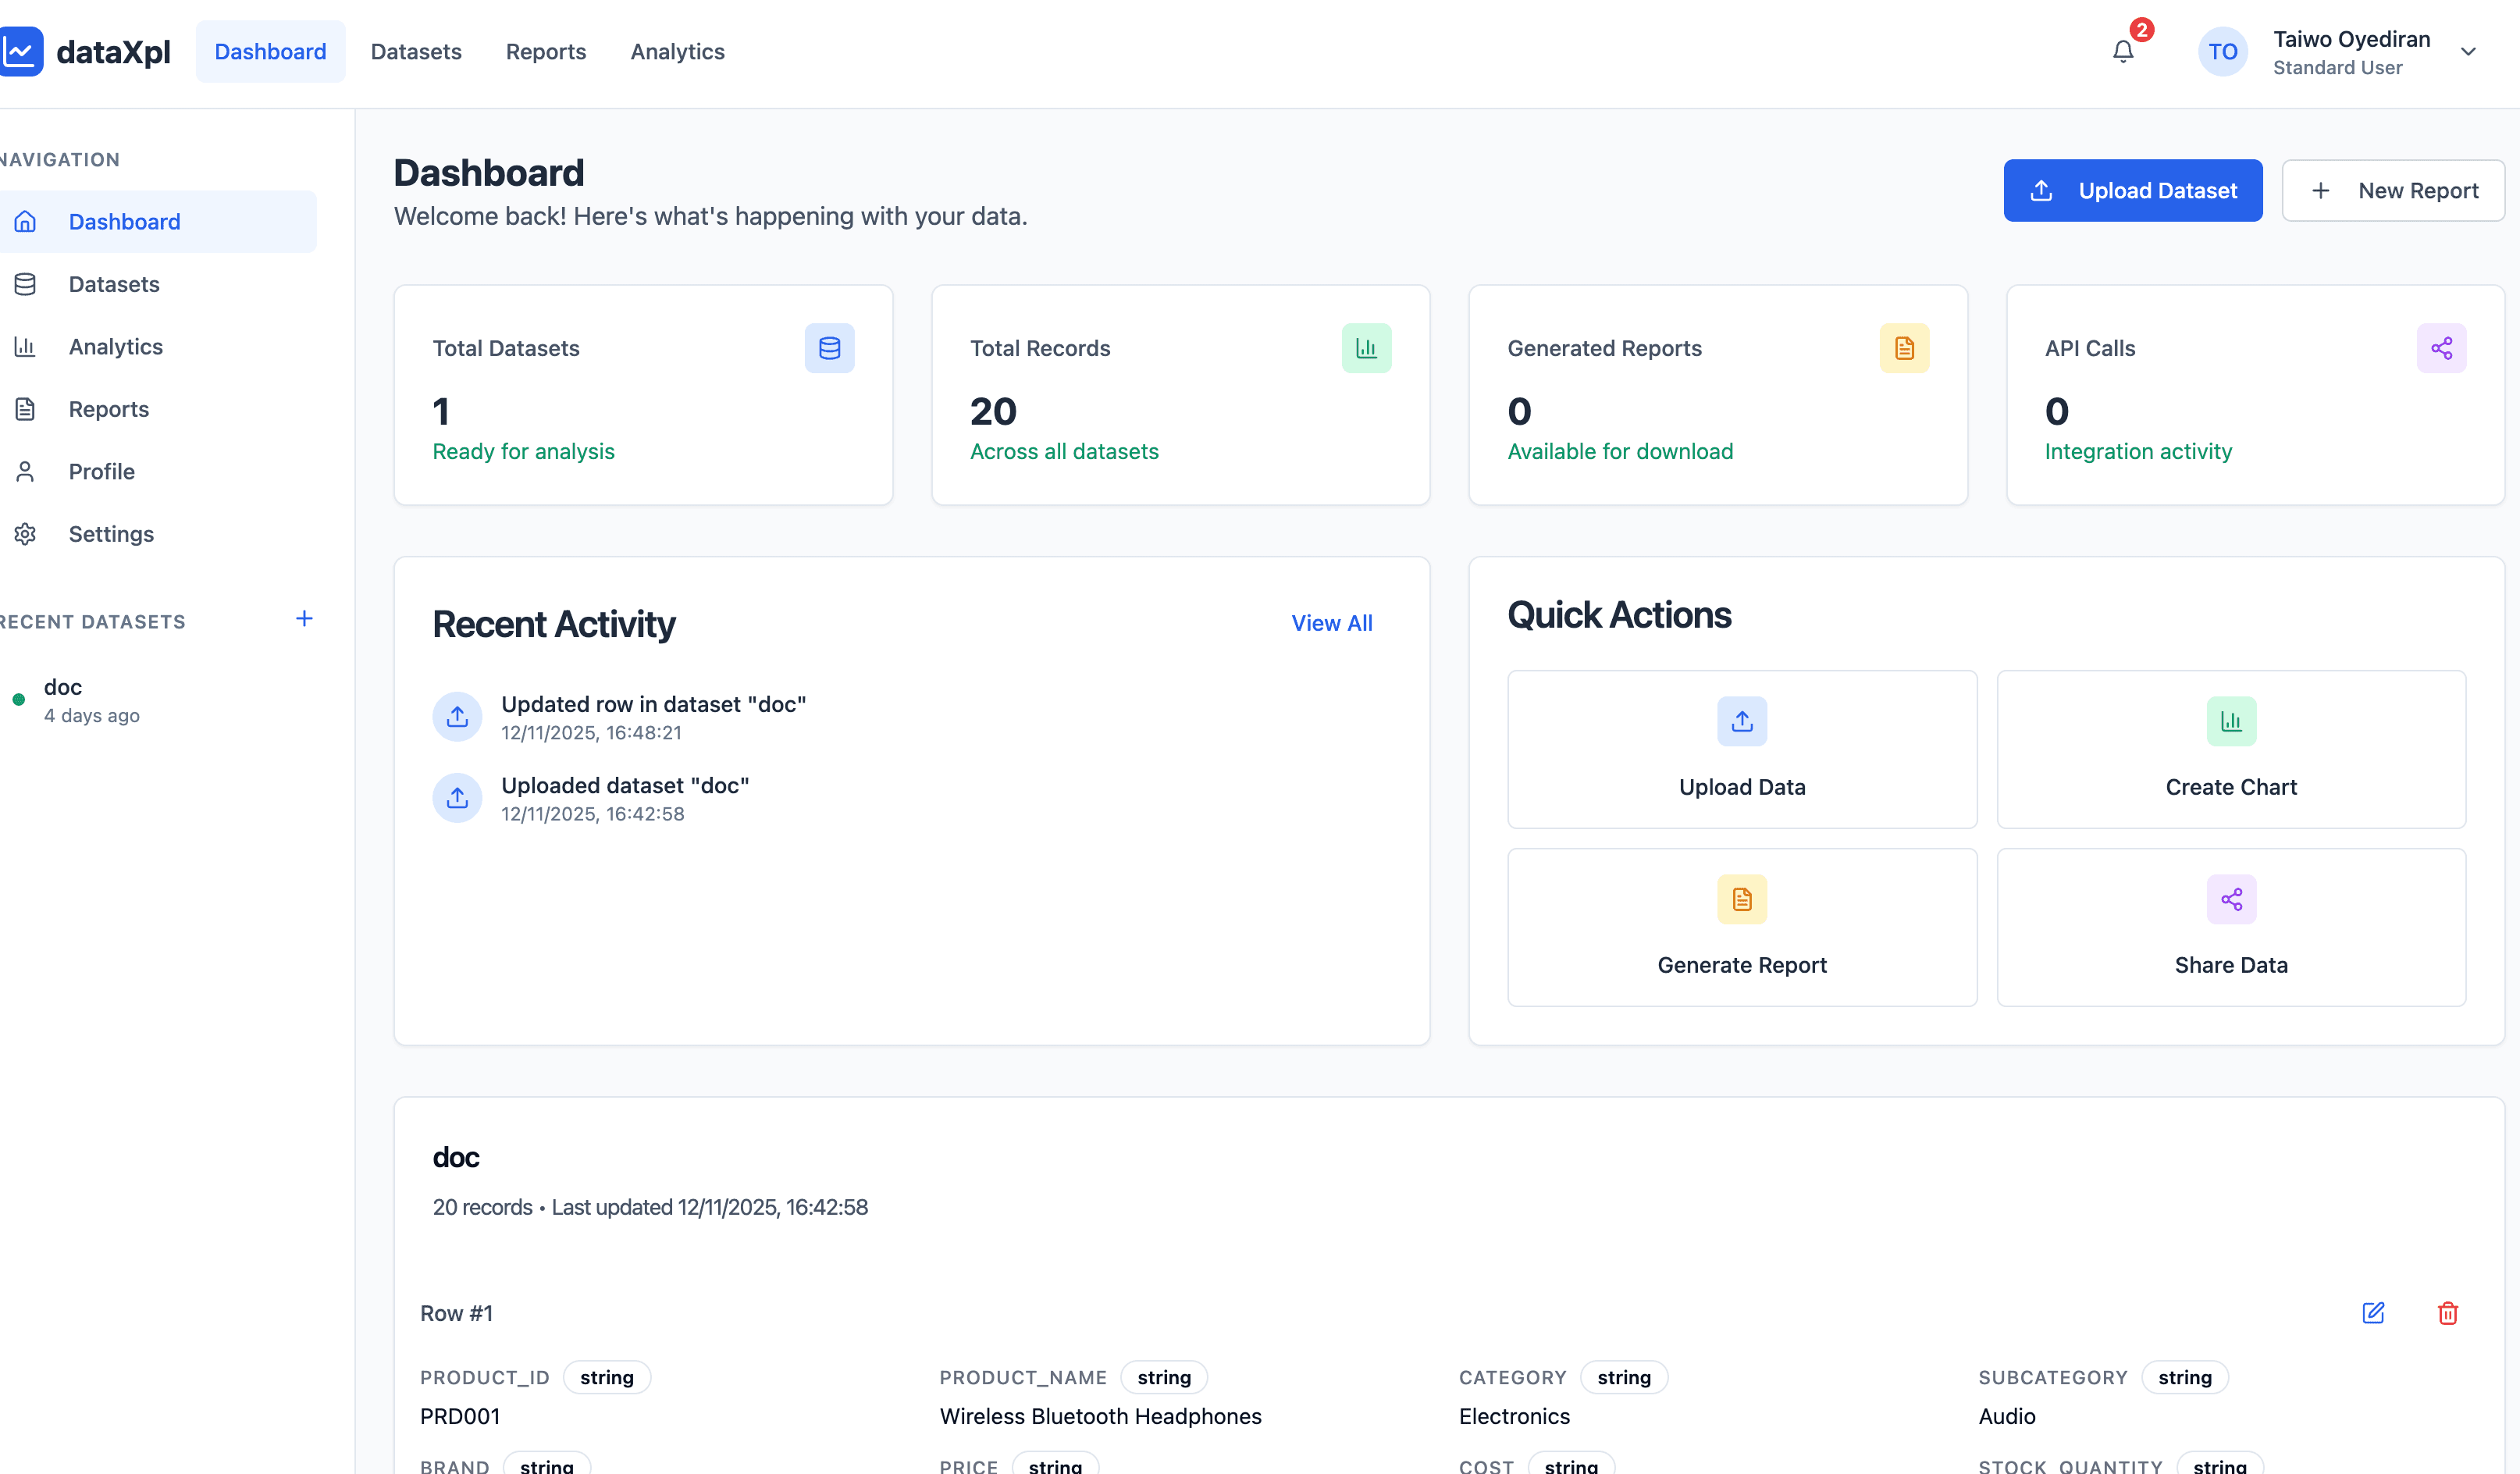Click the dataXpl logo icon

click(x=20, y=51)
